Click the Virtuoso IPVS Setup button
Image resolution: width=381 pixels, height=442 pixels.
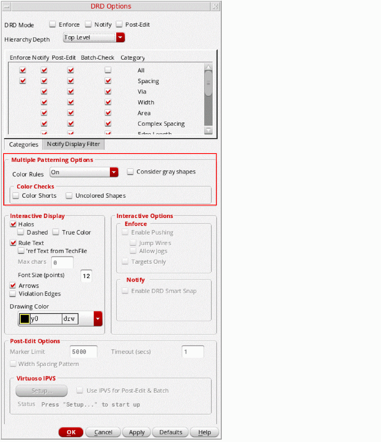coord(41,391)
